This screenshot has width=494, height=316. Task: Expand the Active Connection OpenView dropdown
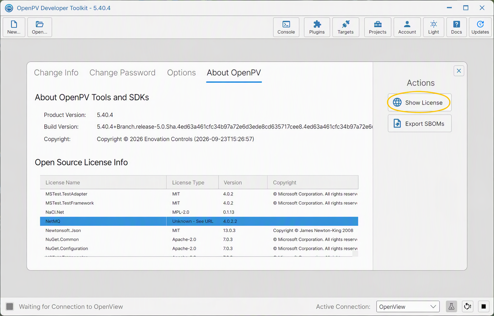(408, 306)
